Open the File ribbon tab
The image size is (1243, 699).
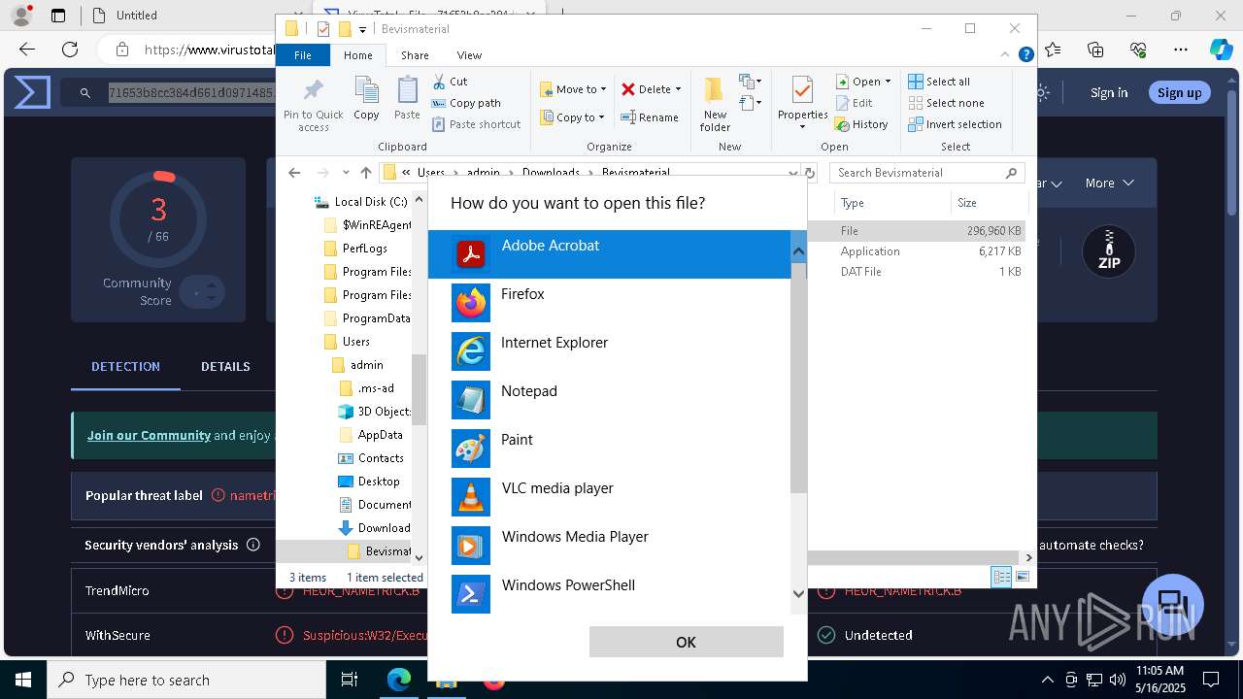click(x=303, y=55)
